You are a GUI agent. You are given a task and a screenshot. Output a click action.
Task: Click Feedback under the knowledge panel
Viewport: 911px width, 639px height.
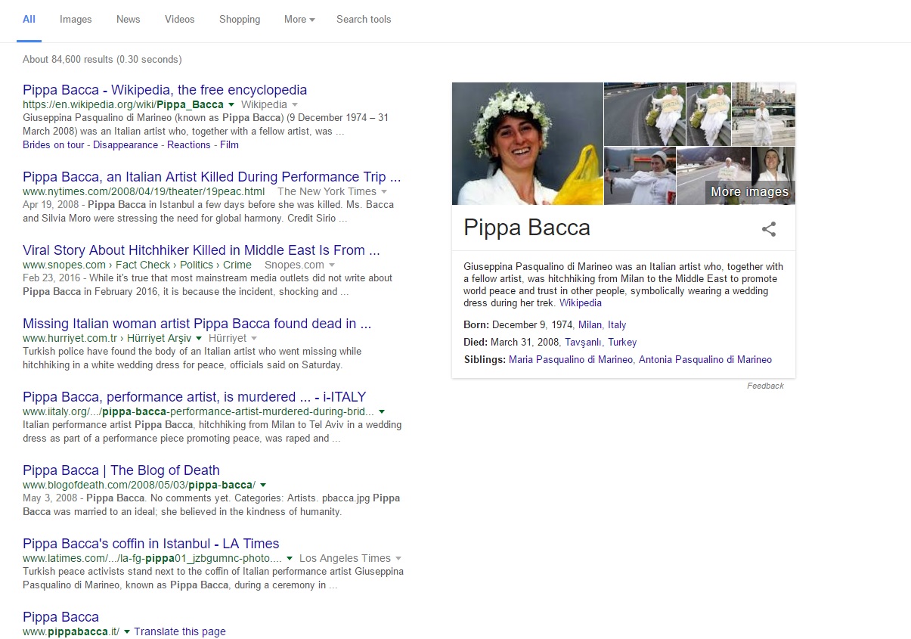(765, 386)
